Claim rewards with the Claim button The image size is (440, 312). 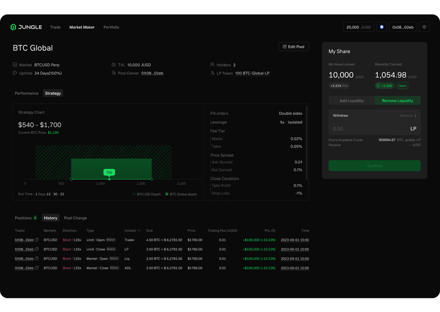coord(402,86)
